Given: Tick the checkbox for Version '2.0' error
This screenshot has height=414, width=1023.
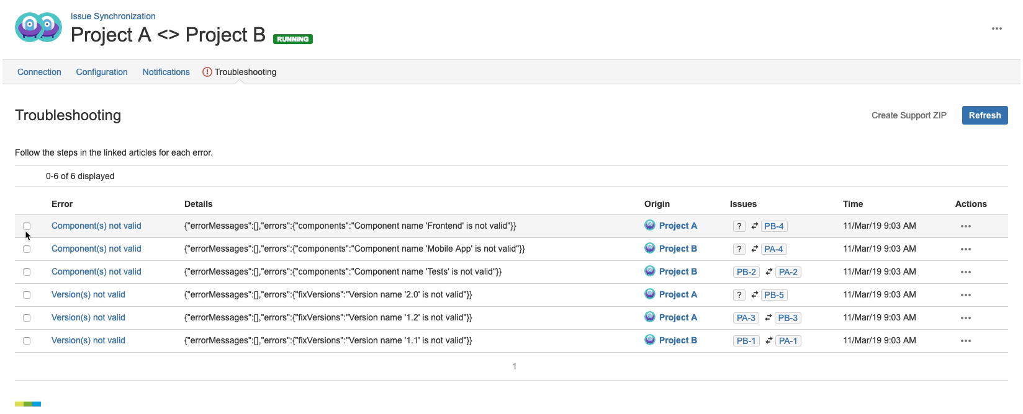Looking at the screenshot, I should pyautogui.click(x=27, y=295).
